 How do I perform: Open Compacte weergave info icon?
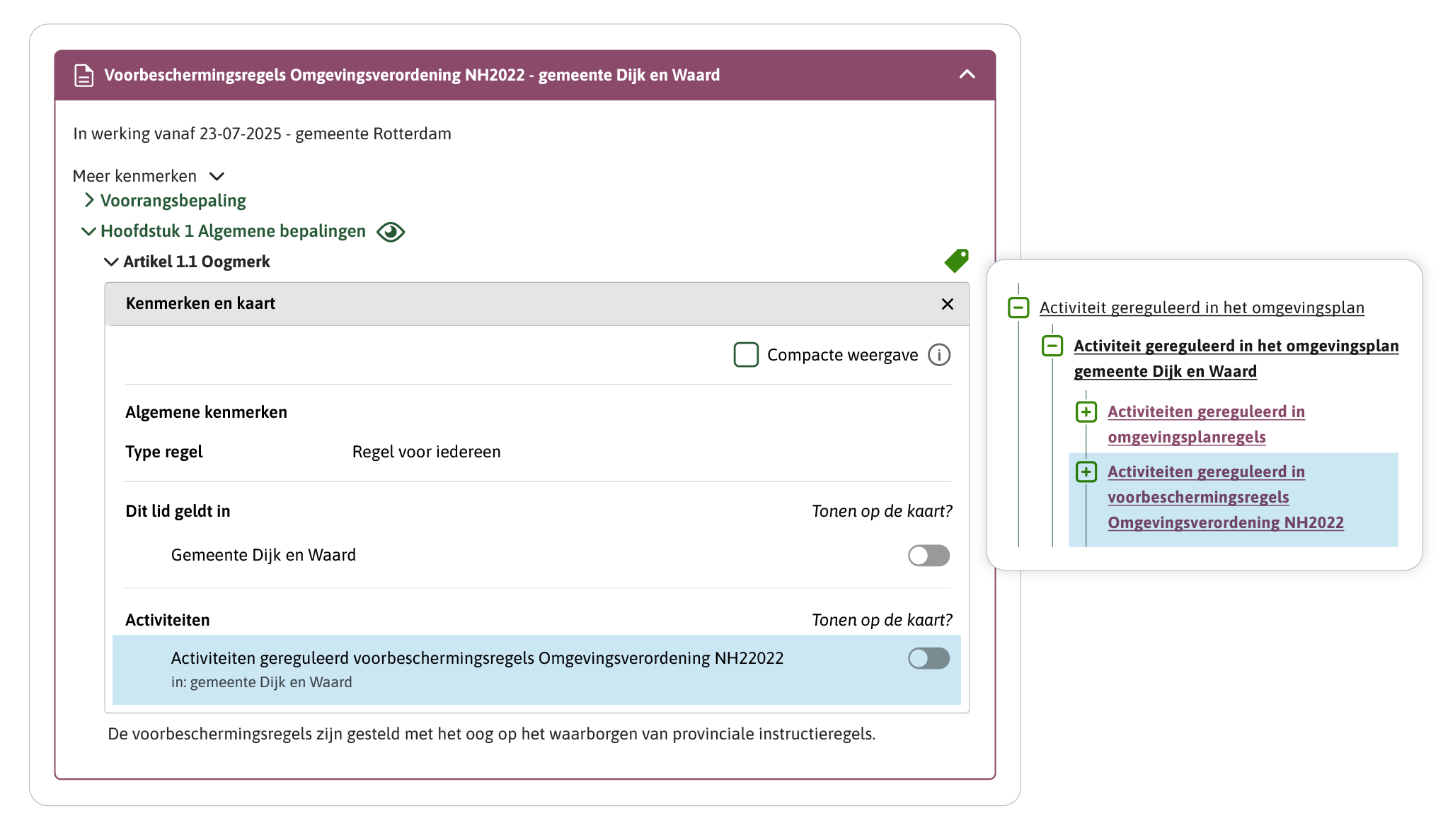coord(939,355)
